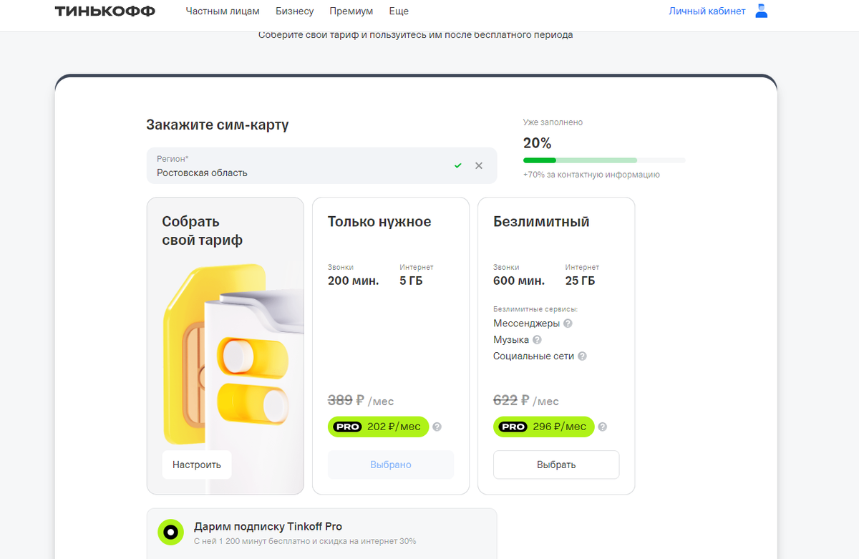Click help icon next to Мессенджеры
Viewport: 859px width, 559px height.
[x=568, y=324]
